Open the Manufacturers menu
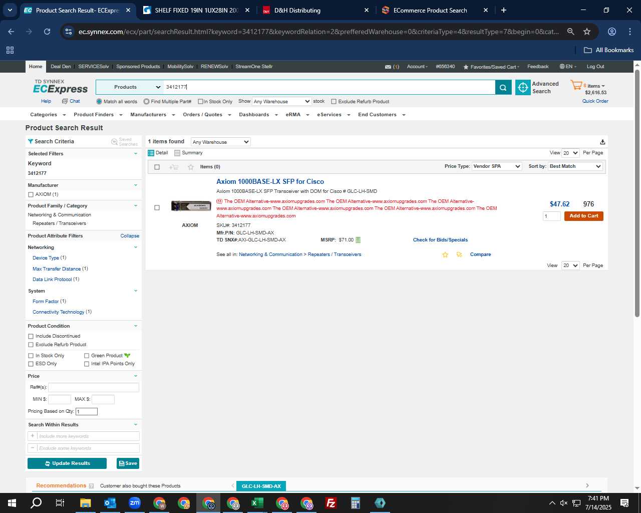 click(152, 115)
